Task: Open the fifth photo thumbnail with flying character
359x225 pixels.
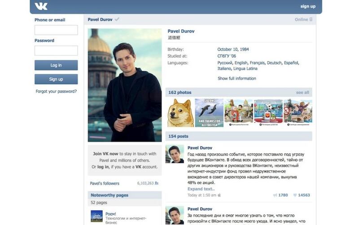Action: pyautogui.click(x=298, y=112)
